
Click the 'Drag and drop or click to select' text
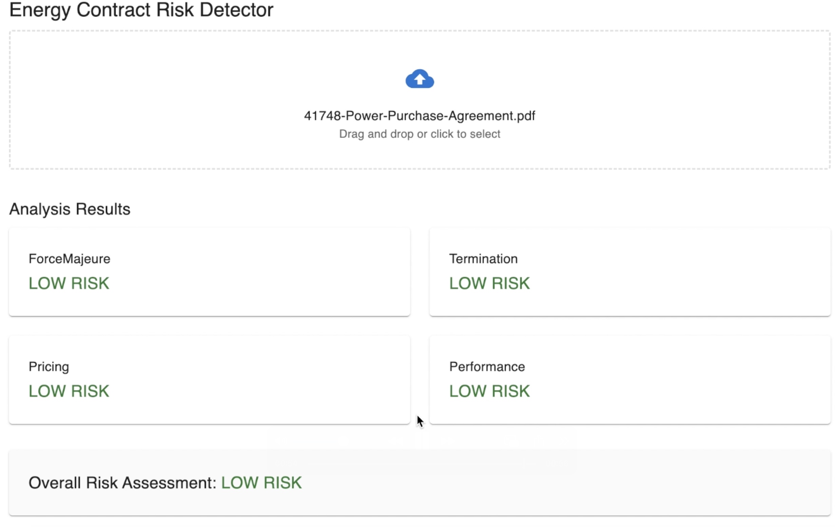(420, 134)
